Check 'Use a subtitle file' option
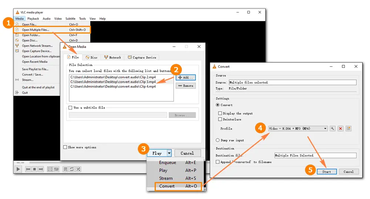This screenshot has width=370, height=199. point(70,108)
